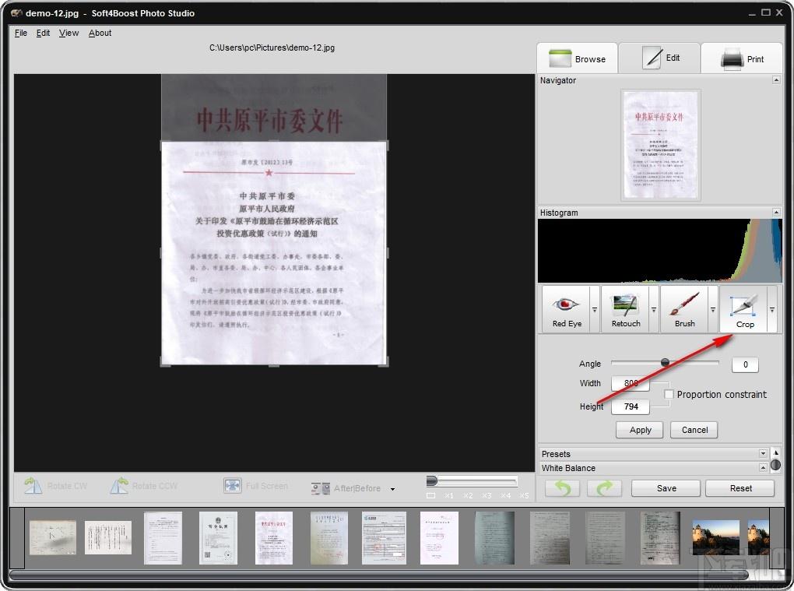Click the right panel scrollbar round handle
This screenshot has height=591, width=794.
click(776, 466)
